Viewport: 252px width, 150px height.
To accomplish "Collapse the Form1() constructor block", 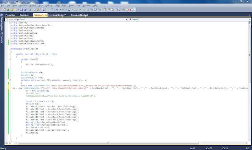I will click(x=10, y=59).
